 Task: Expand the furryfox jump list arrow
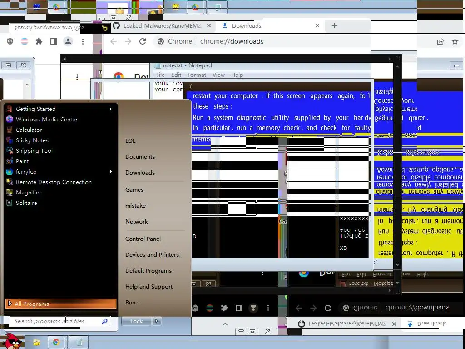tap(111, 171)
